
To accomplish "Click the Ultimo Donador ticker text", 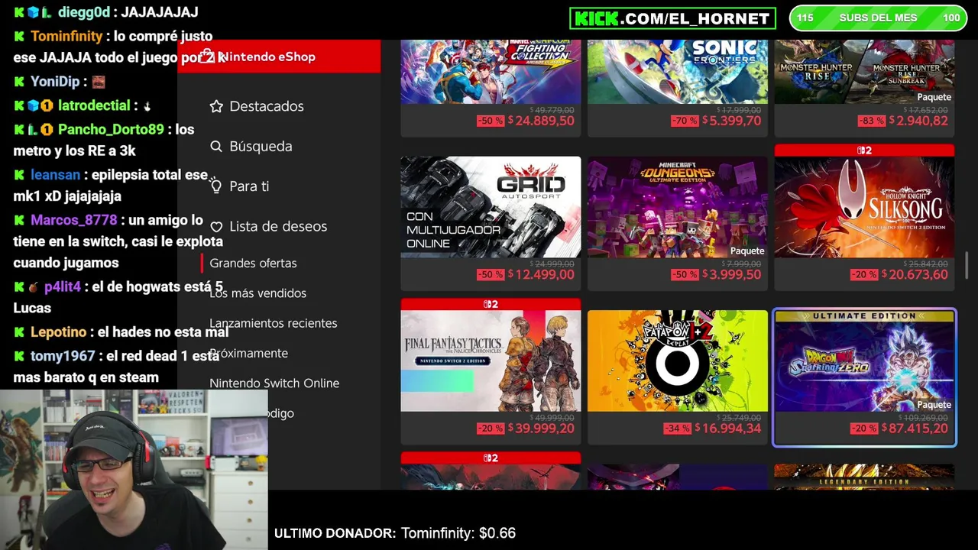I will coord(395,533).
